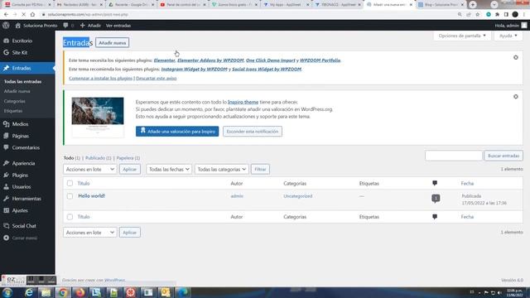The height and width of the screenshot is (298, 530).
Task: Open Todas las fechas dropdown
Action: click(x=169, y=169)
